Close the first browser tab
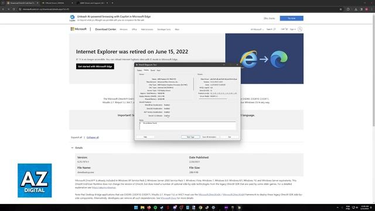The height and width of the screenshot is (211, 375). click(37, 3)
